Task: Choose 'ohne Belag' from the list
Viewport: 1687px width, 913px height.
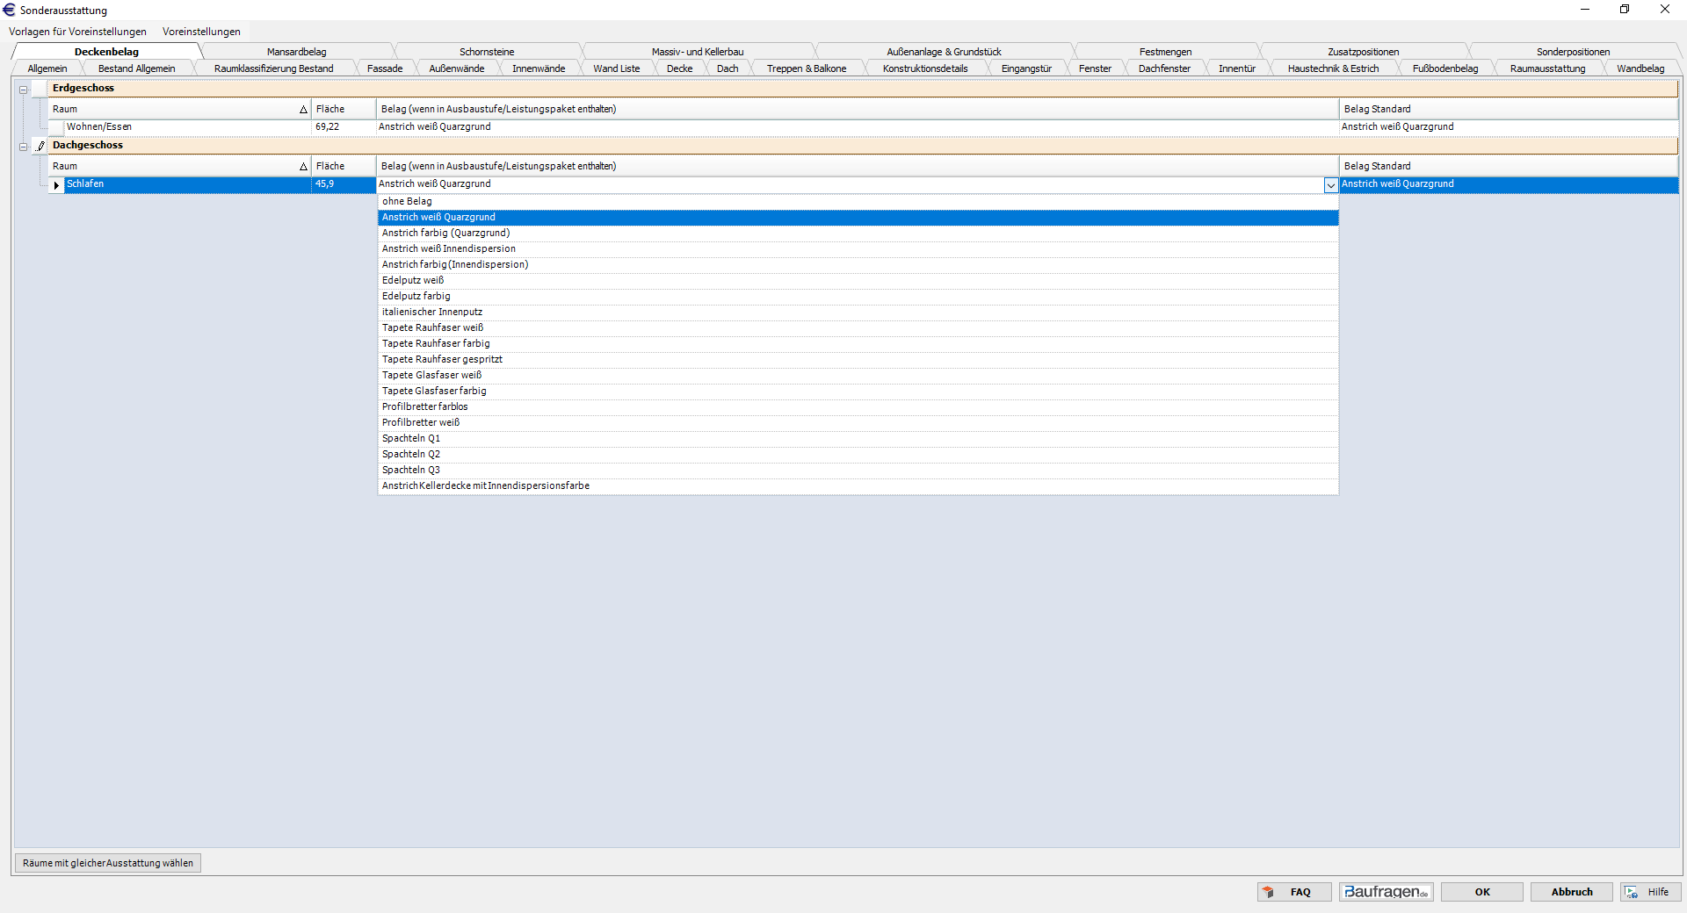Action: coord(407,202)
